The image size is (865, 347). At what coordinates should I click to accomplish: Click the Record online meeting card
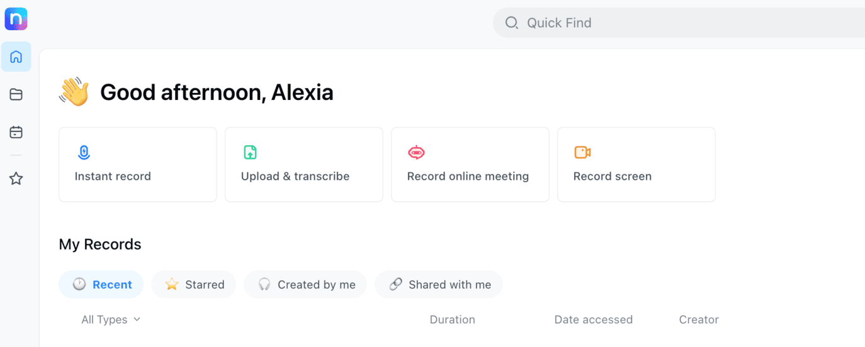(x=470, y=165)
